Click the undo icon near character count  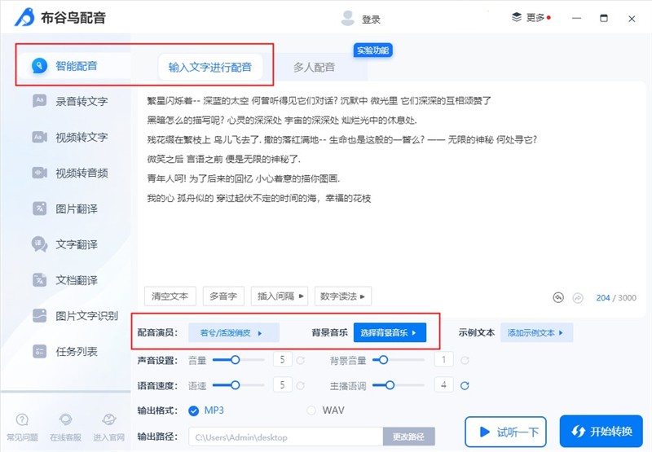[x=558, y=297]
